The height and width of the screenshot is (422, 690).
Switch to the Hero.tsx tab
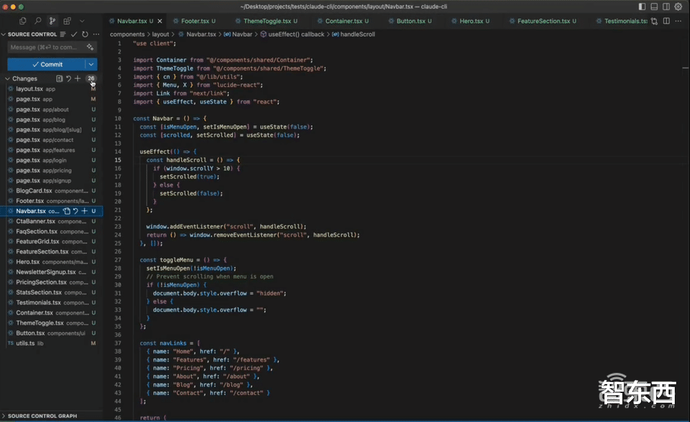point(471,21)
